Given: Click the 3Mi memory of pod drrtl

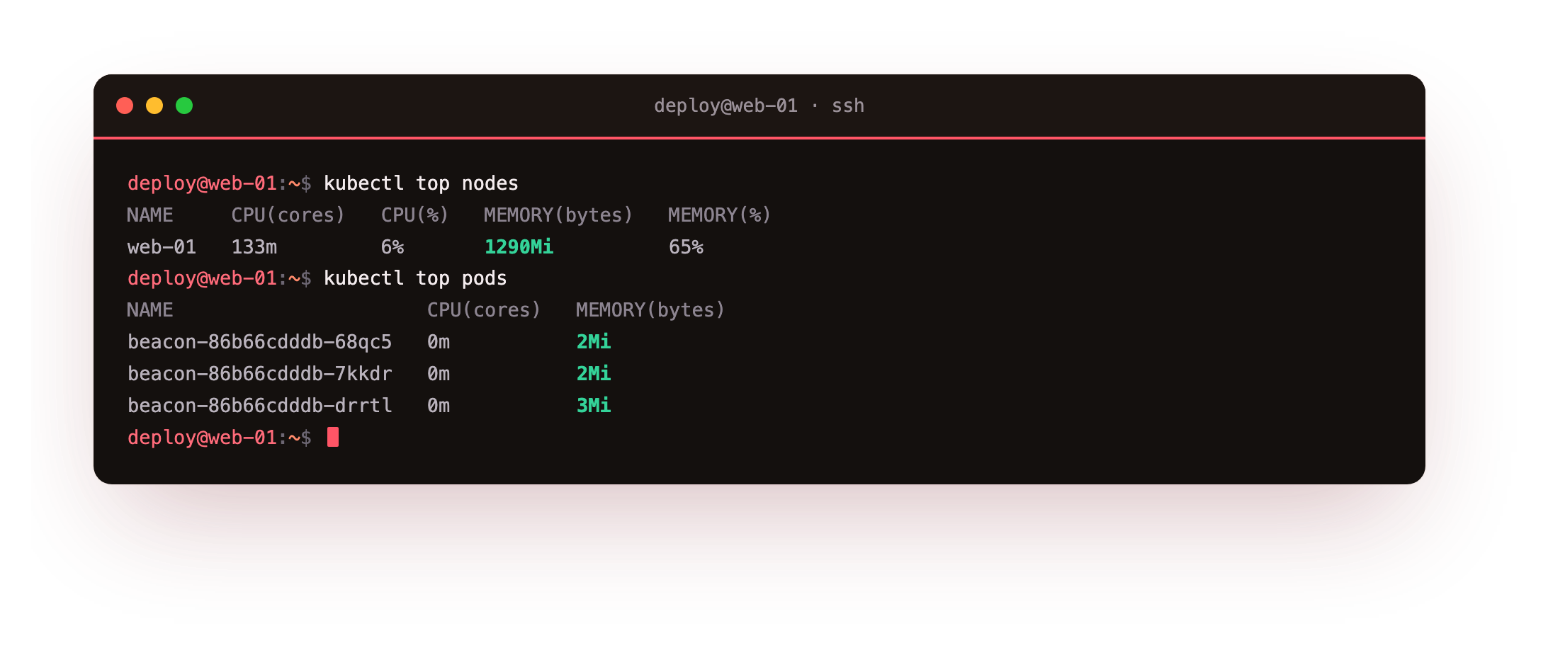Looking at the screenshot, I should click(594, 406).
